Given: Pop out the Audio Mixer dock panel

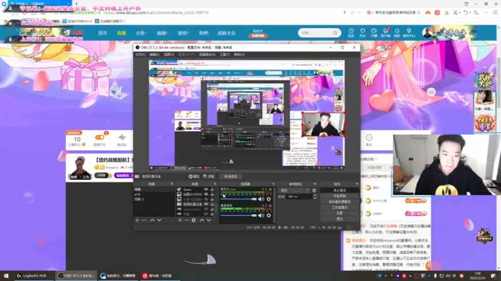Looking at the screenshot, I should coord(274,184).
